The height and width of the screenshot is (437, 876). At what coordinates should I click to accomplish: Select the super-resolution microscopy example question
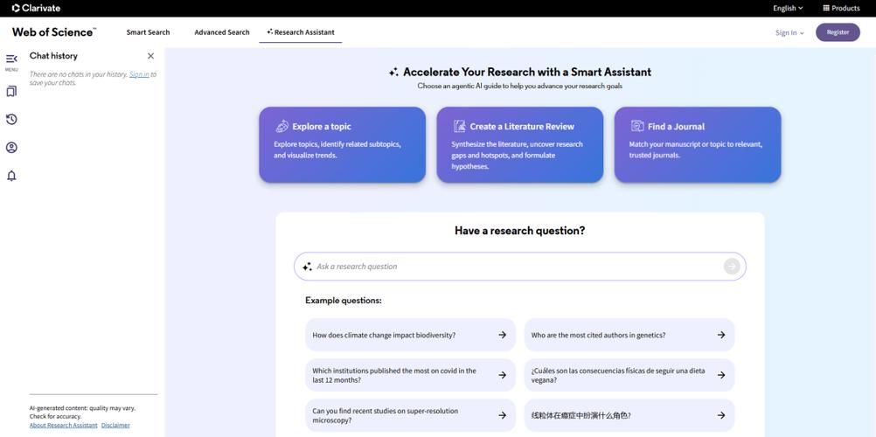[x=410, y=415]
